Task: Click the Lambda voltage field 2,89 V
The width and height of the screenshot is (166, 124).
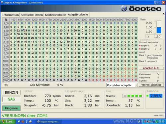Action: click(x=156, y=96)
